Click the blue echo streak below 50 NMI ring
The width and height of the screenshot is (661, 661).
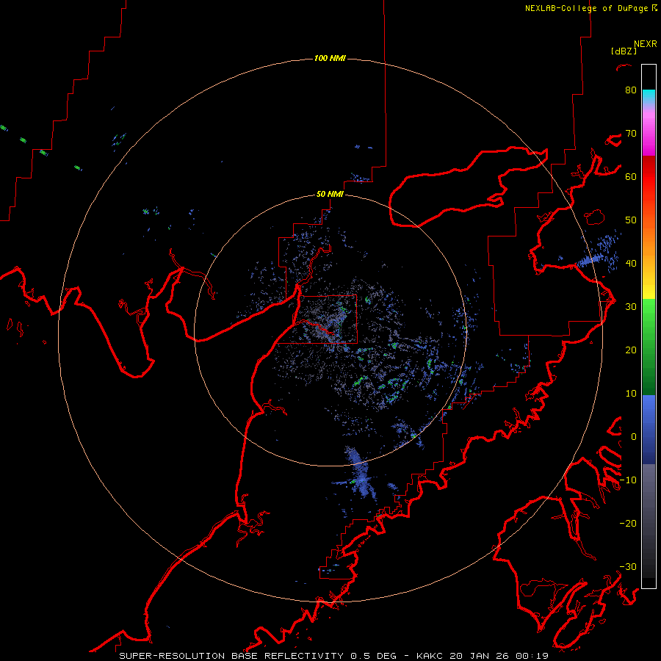coord(359,472)
